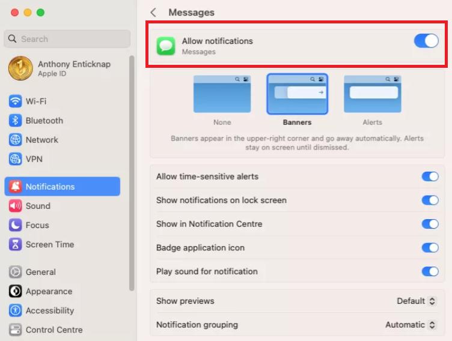Toggle Play sound for notification
Screen dimensions: 452x341
tap(430, 271)
